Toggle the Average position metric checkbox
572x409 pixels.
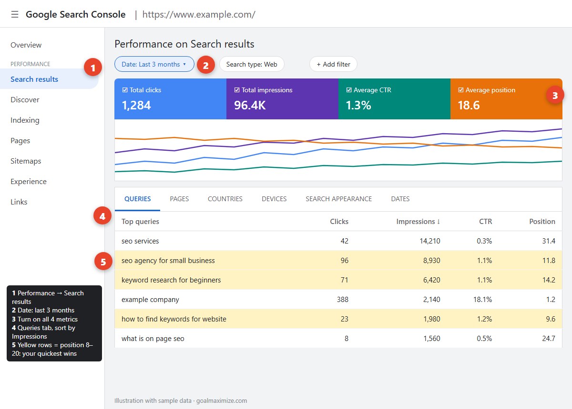point(461,90)
